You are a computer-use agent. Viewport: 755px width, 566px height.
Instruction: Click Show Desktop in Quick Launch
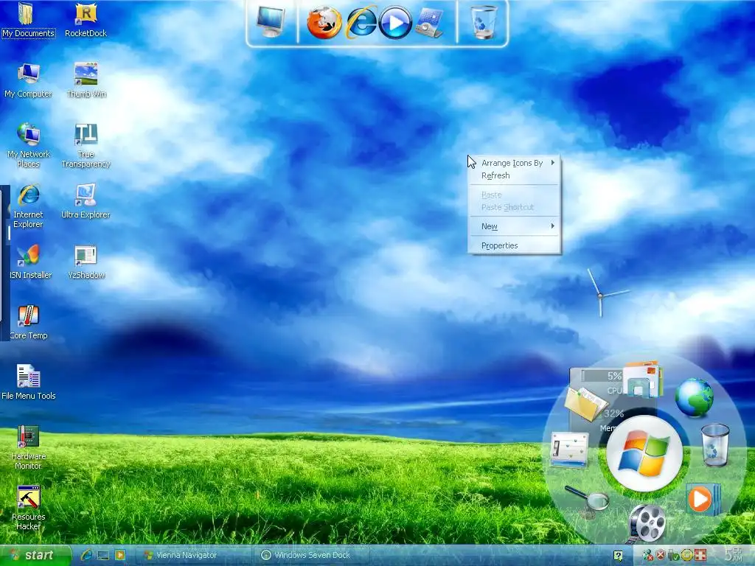click(103, 556)
